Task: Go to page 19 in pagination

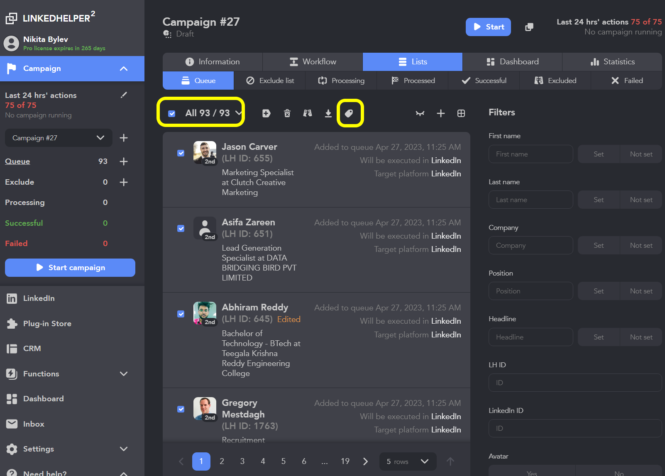Action: pos(345,461)
